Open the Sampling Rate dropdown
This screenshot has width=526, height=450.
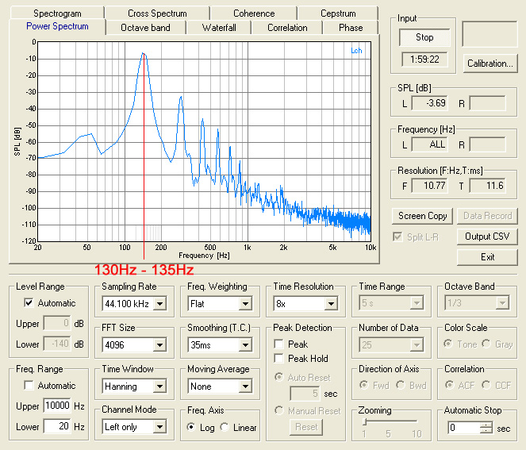click(x=160, y=304)
